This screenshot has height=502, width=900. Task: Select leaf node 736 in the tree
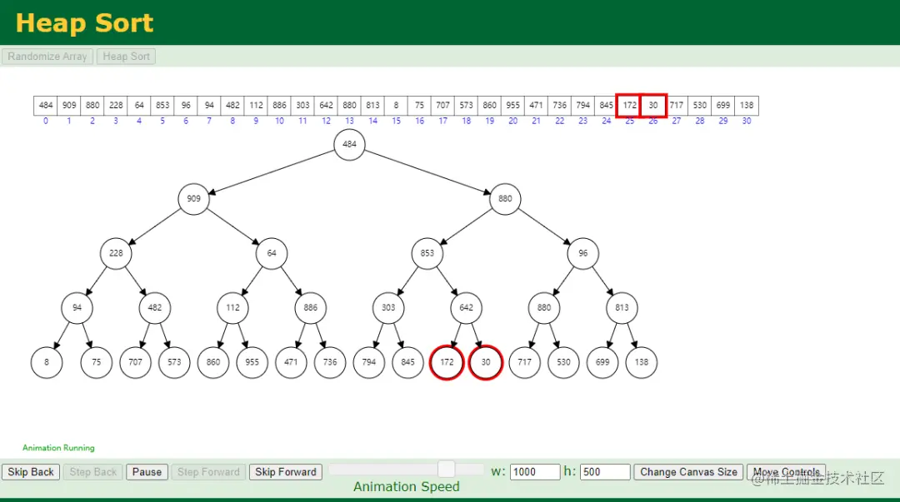(330, 362)
